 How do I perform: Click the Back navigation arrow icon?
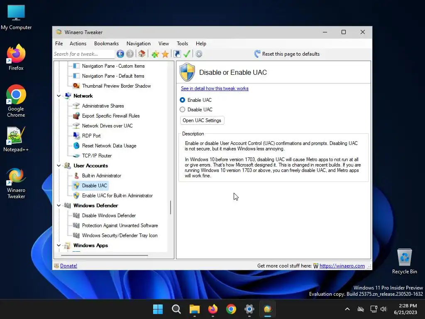coord(120,54)
